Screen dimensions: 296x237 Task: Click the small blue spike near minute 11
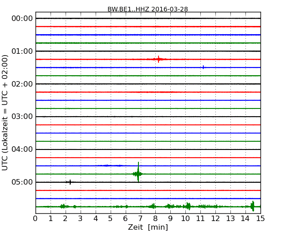coord(203,67)
